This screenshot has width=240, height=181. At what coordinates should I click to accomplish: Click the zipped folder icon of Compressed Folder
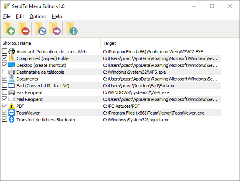[12, 58]
